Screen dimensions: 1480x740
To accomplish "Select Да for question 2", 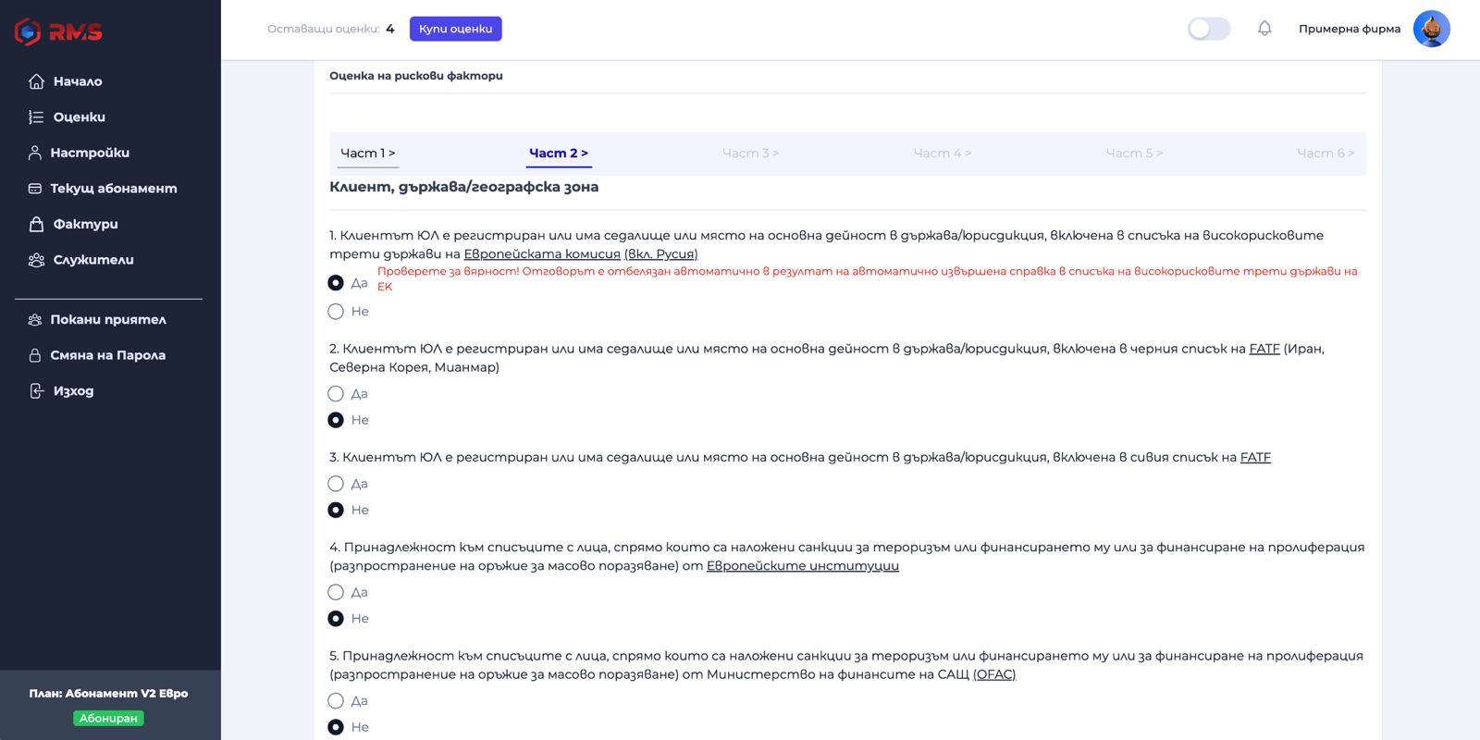I will pyautogui.click(x=336, y=394).
